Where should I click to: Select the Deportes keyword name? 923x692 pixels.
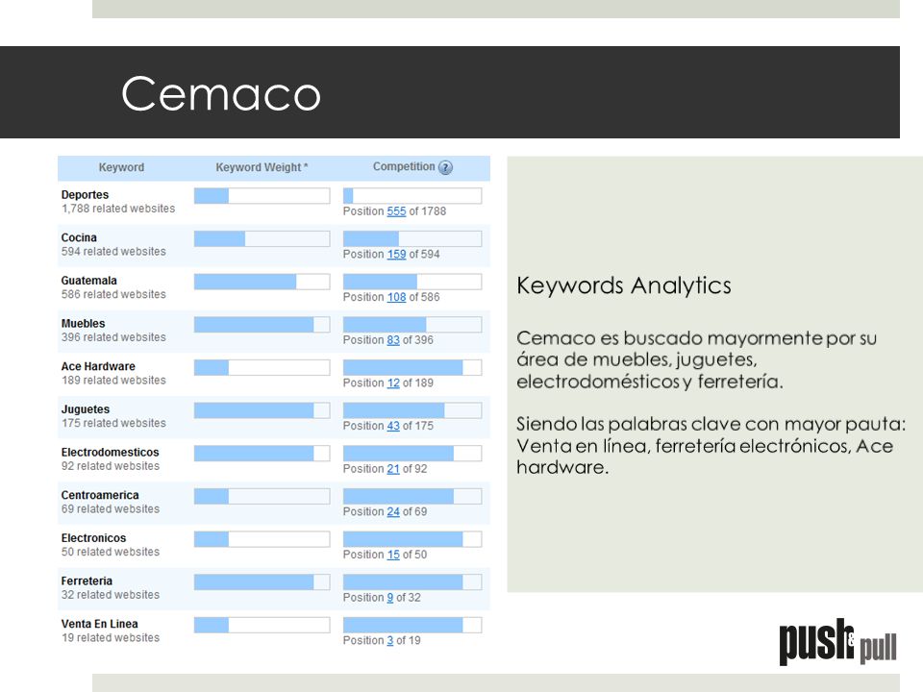pos(85,195)
